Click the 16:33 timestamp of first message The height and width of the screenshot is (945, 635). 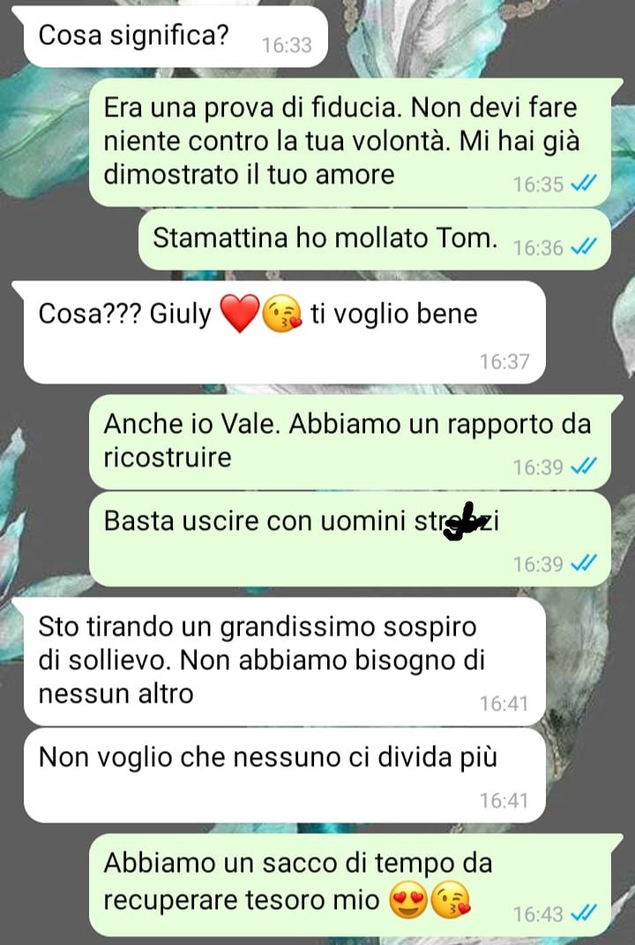(x=287, y=45)
